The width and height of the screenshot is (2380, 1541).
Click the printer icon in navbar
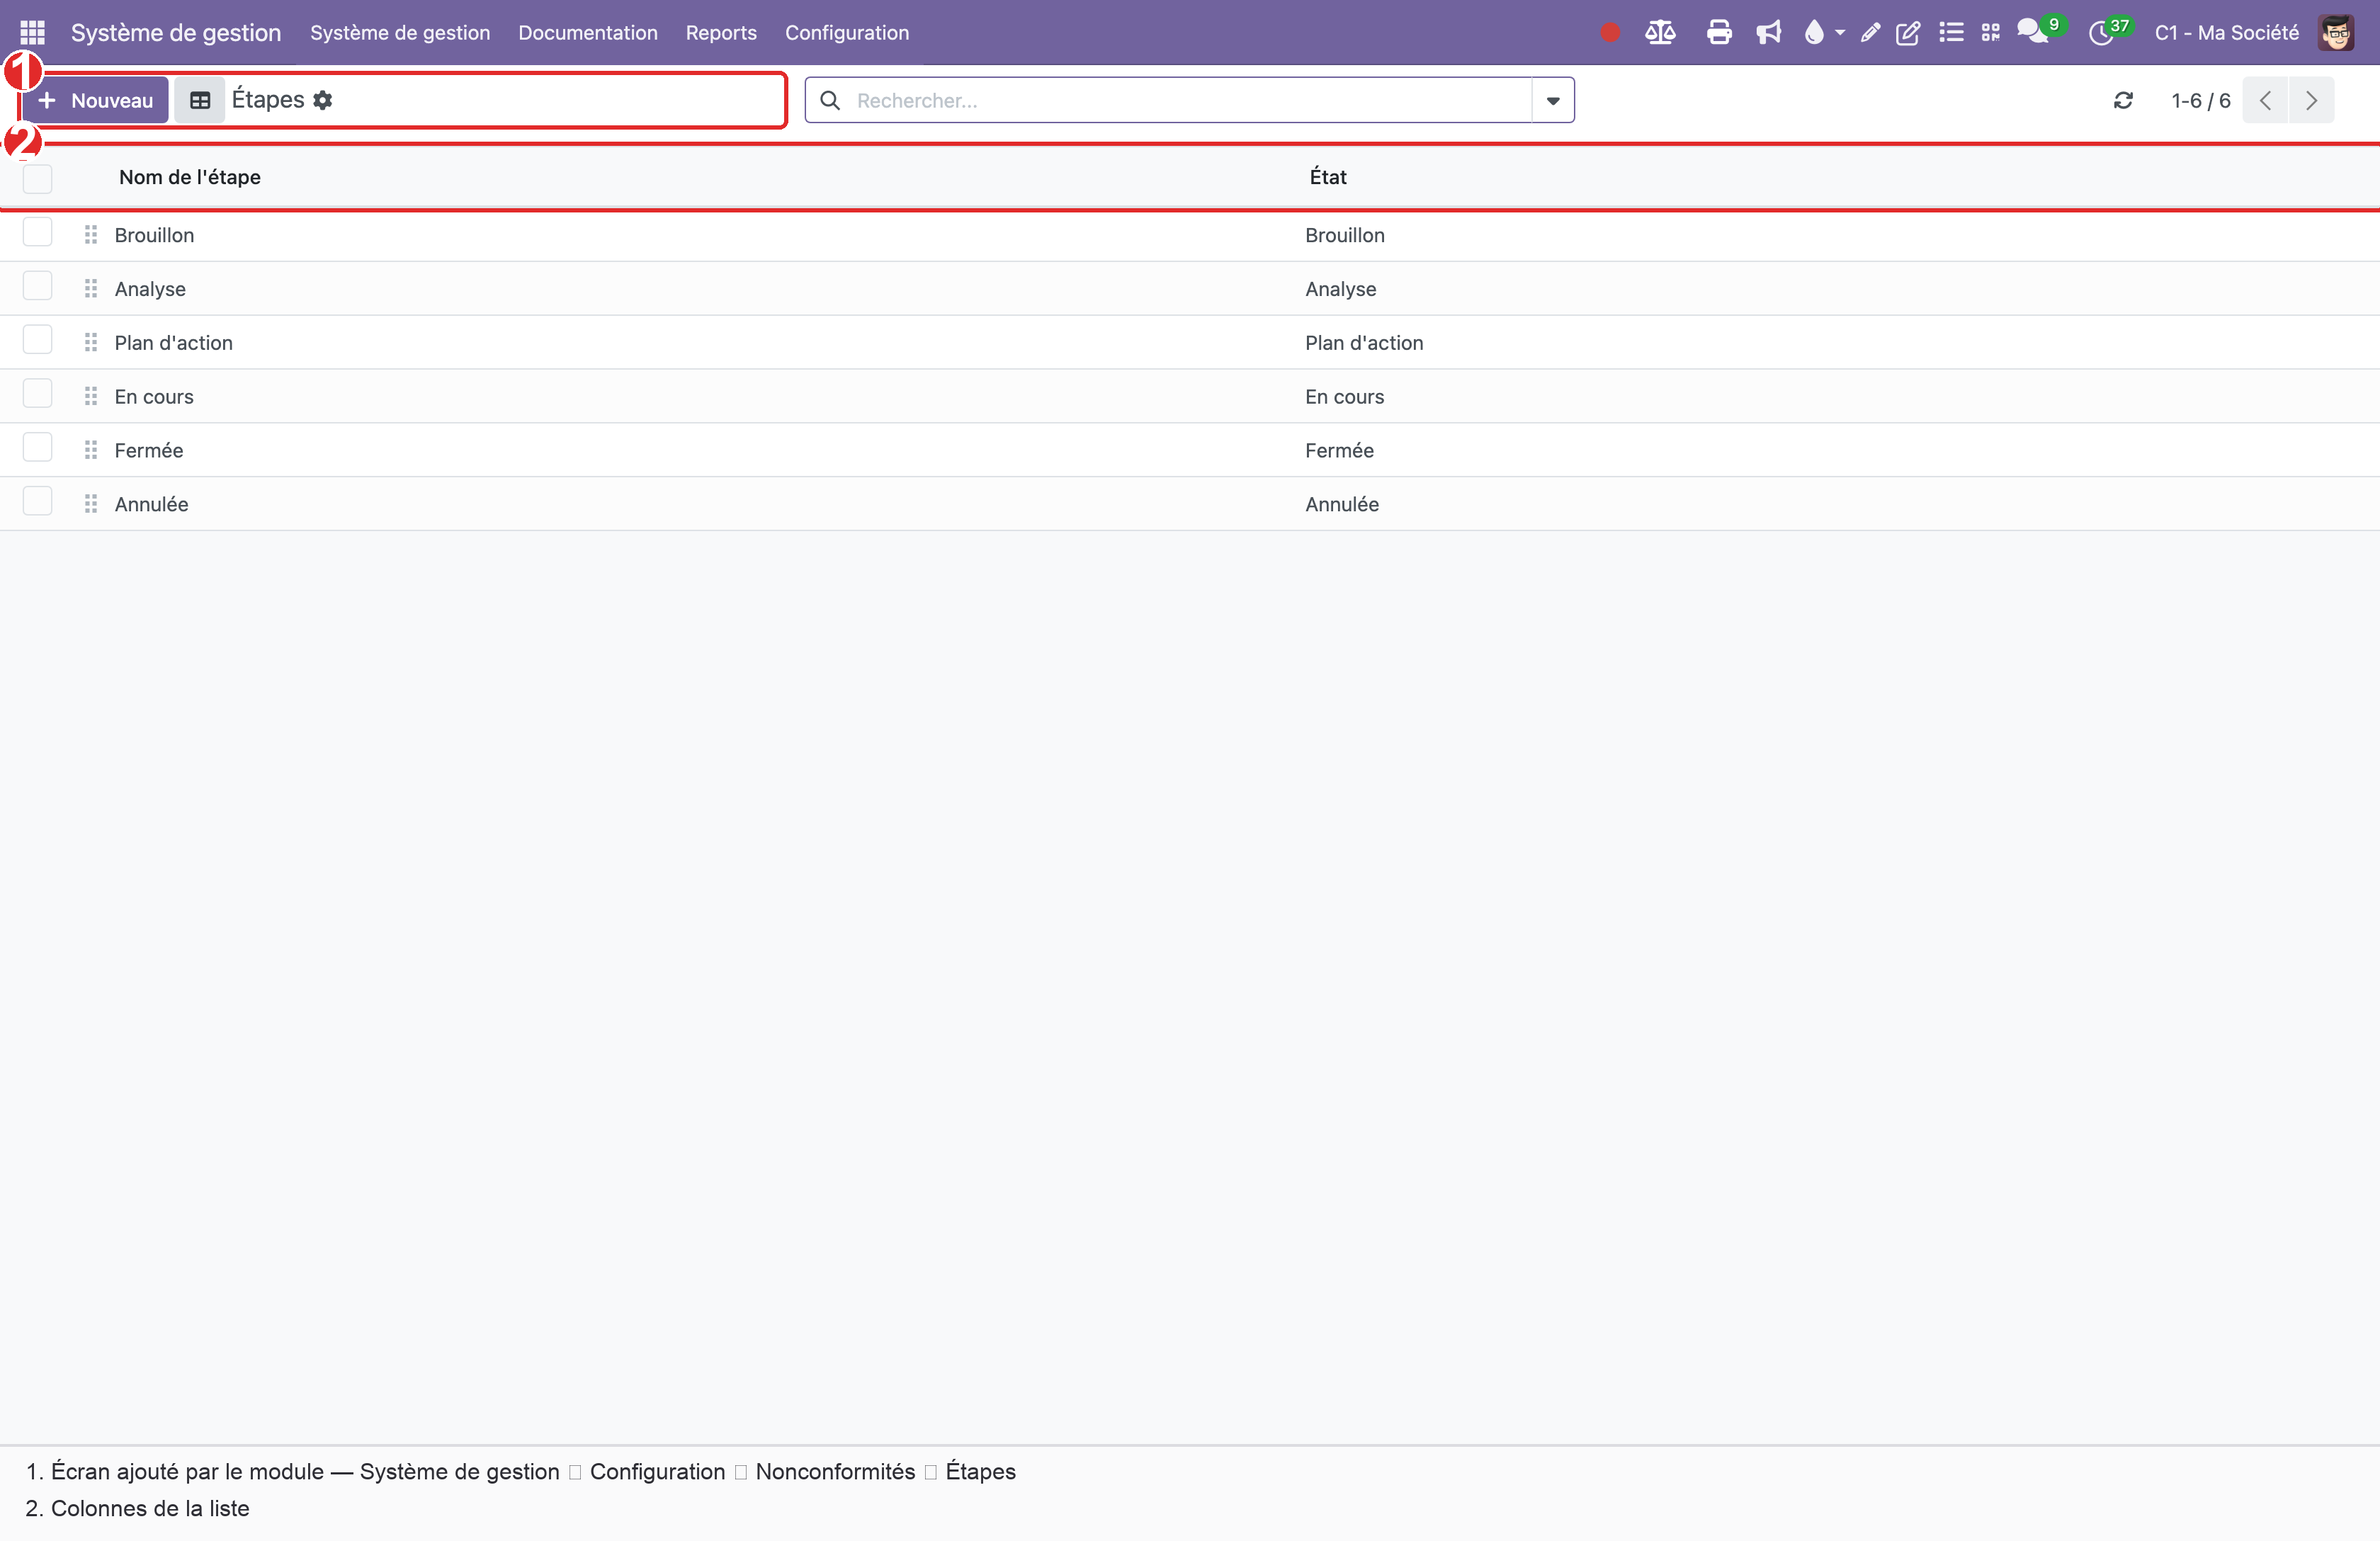pyautogui.click(x=1719, y=33)
